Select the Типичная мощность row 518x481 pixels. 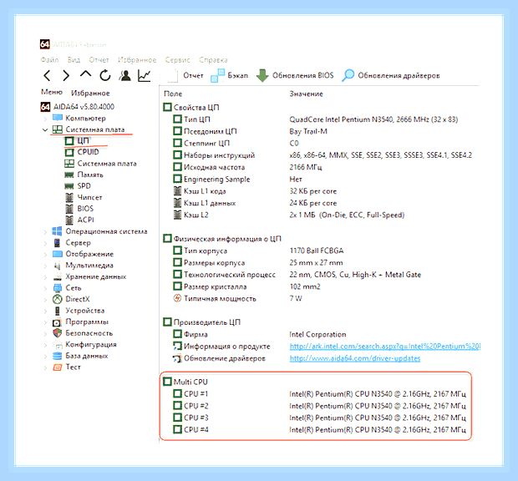pyautogui.click(x=237, y=298)
